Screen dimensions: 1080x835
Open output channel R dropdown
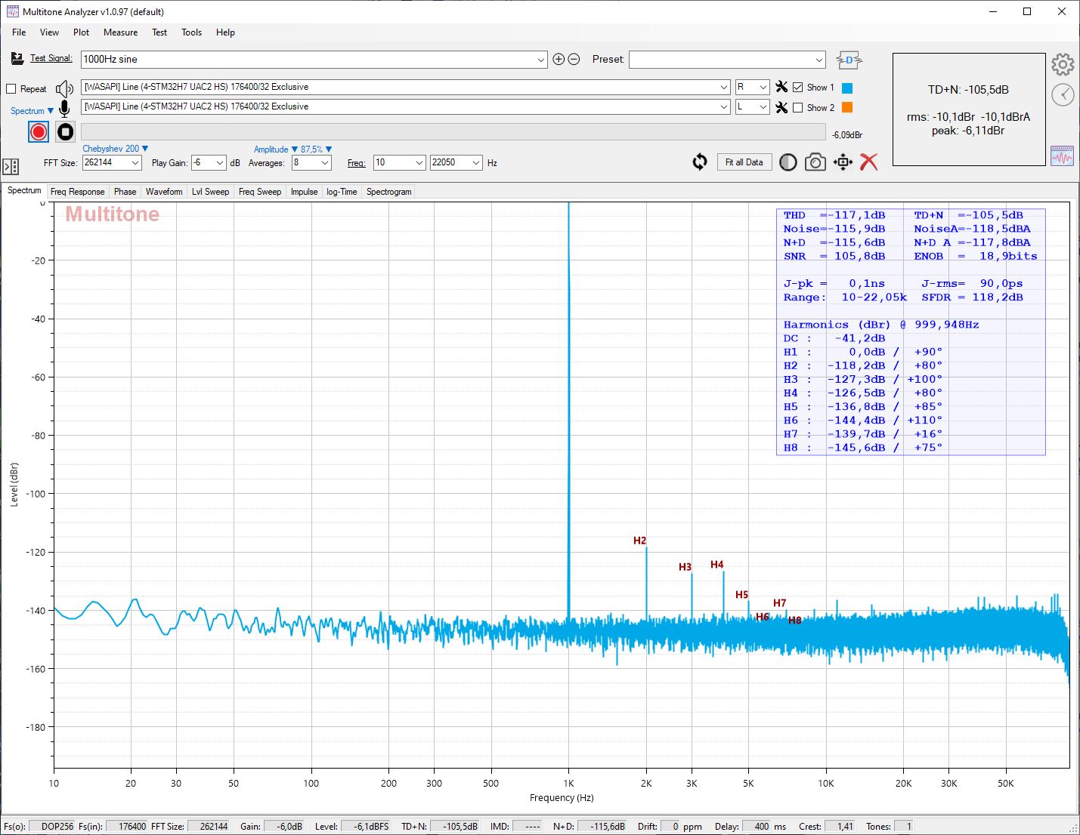[x=752, y=87]
